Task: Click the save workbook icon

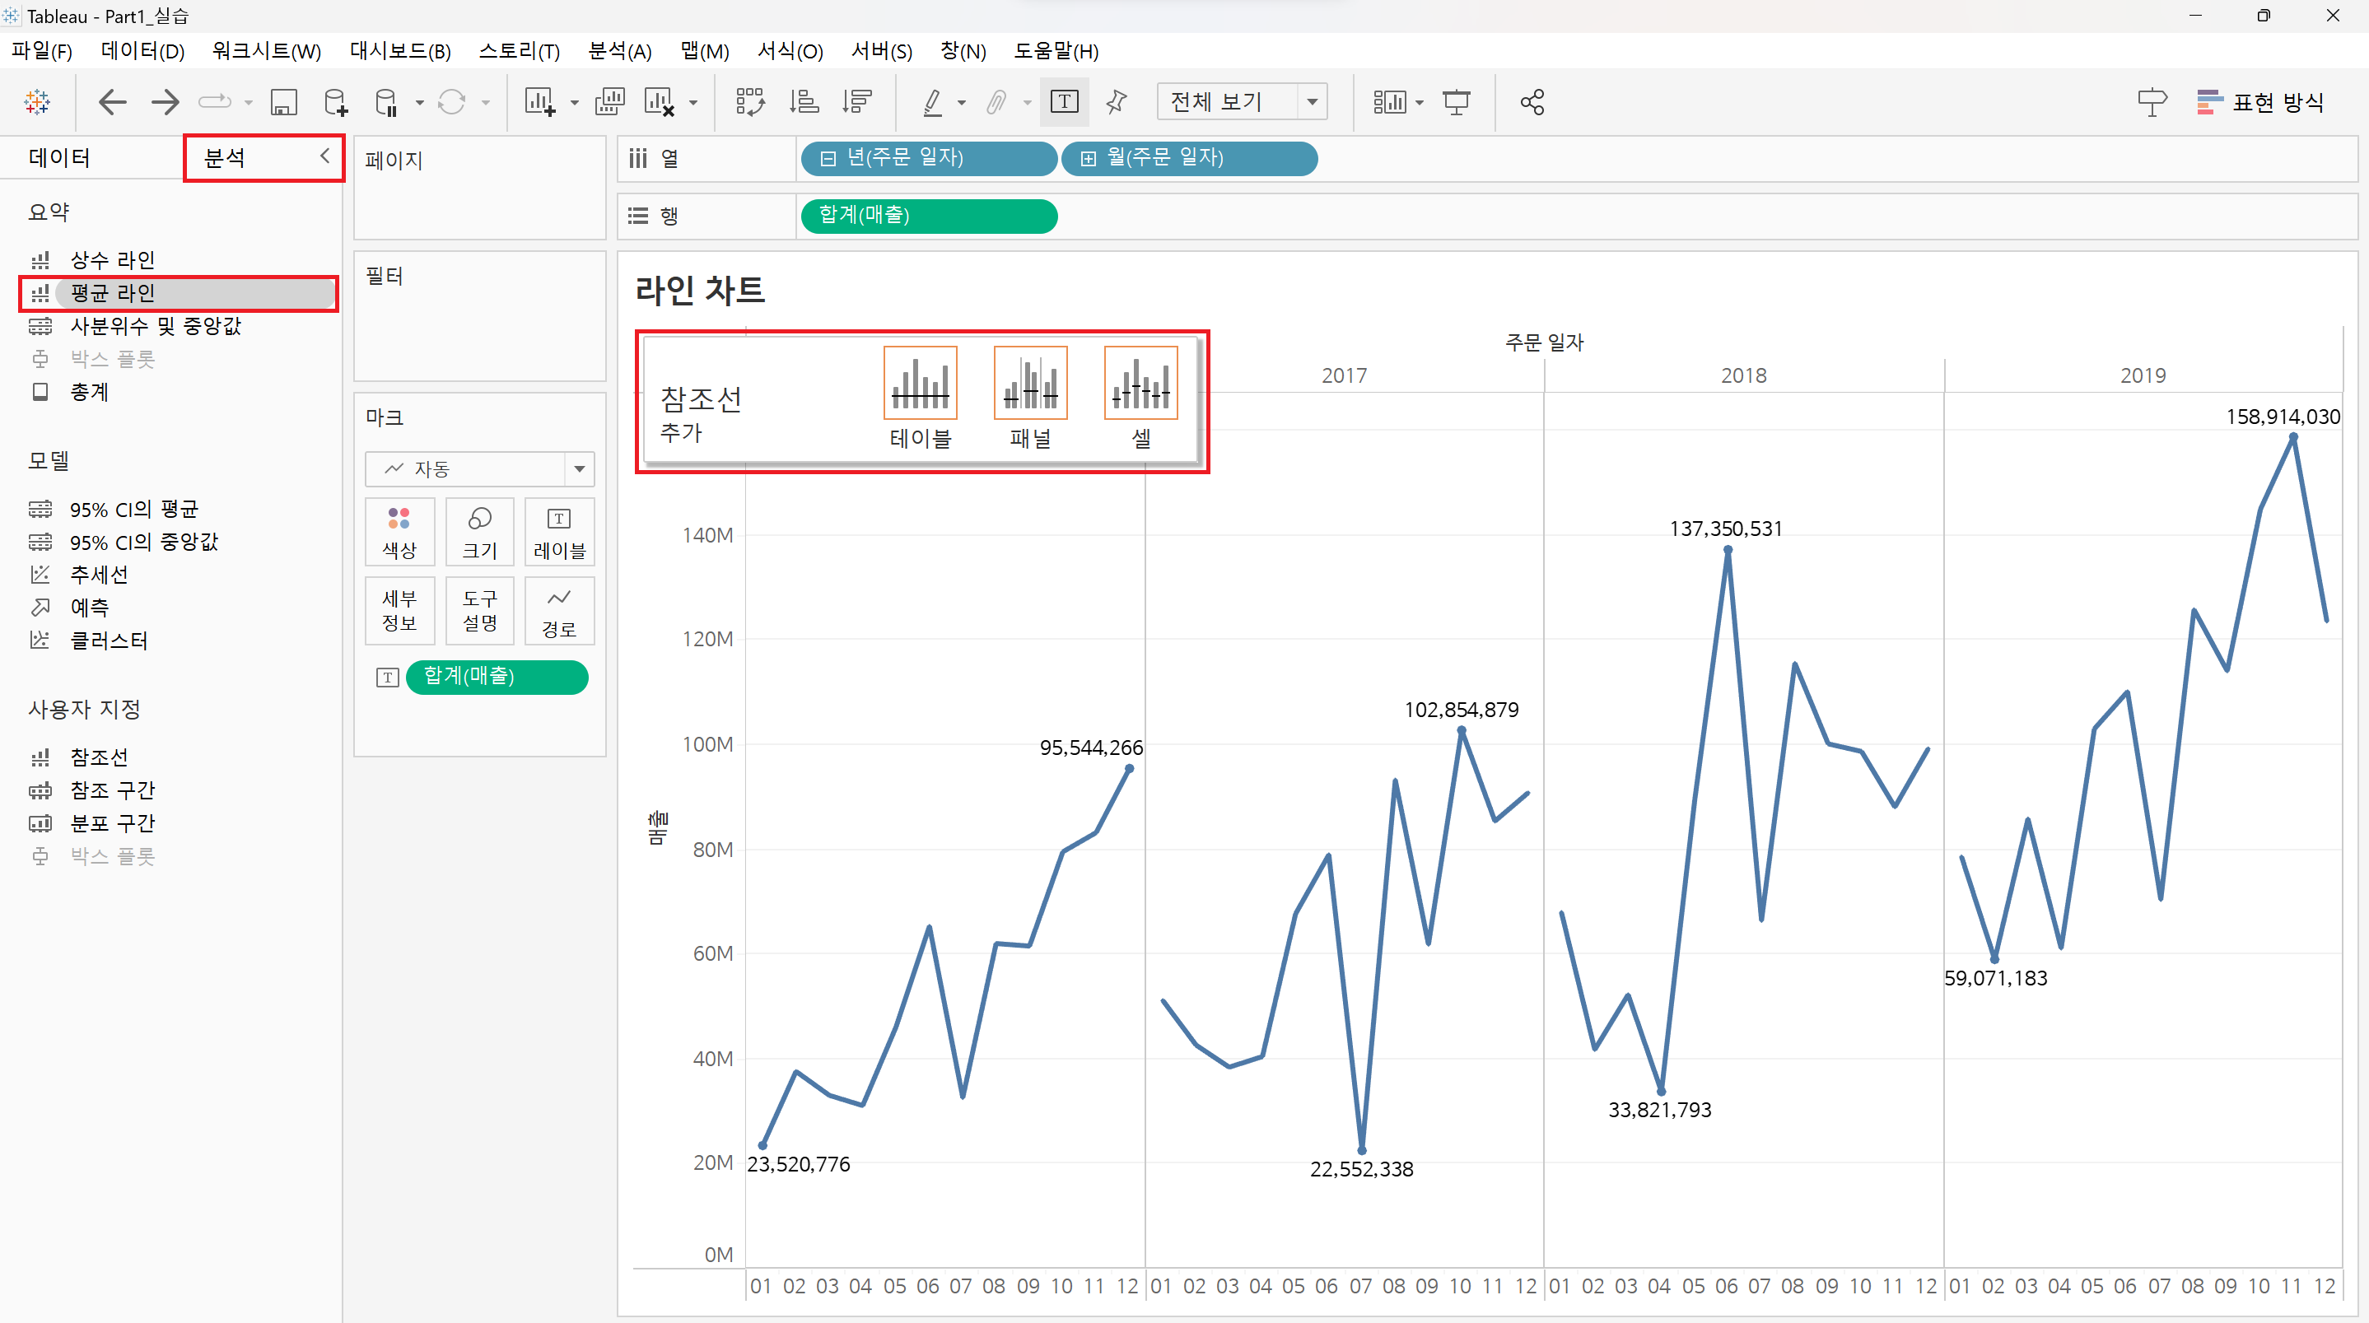Action: coord(283,102)
